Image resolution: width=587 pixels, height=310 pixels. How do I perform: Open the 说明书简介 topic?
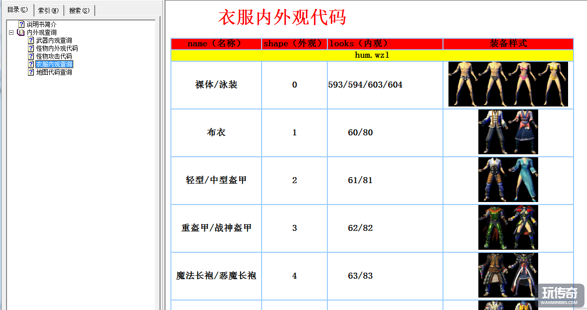[x=41, y=24]
